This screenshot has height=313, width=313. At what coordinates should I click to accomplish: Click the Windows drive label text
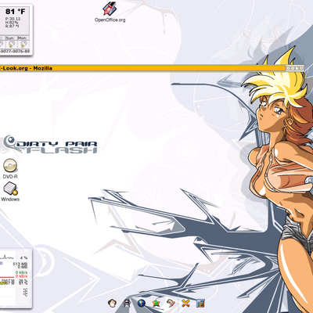tap(10, 200)
